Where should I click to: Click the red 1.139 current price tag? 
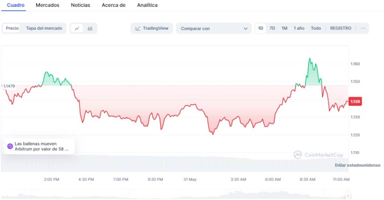coord(355,101)
